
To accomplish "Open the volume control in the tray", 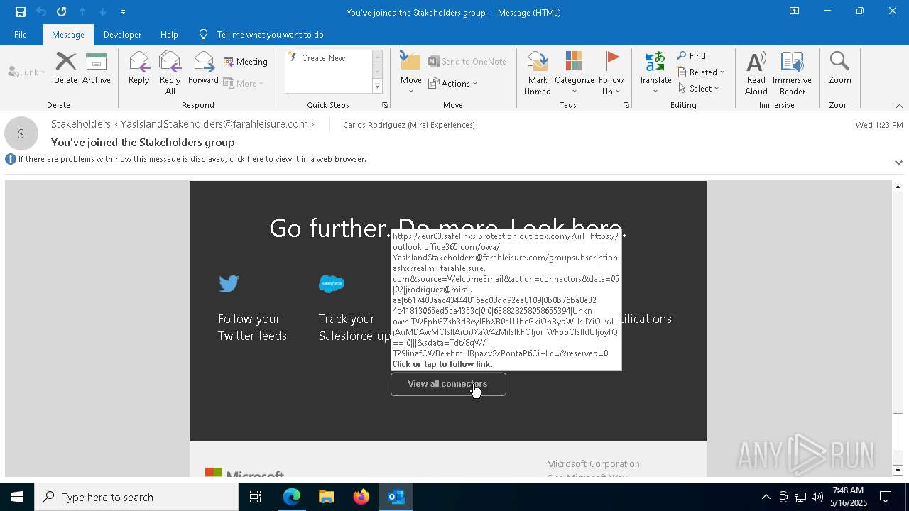I will click(x=817, y=497).
